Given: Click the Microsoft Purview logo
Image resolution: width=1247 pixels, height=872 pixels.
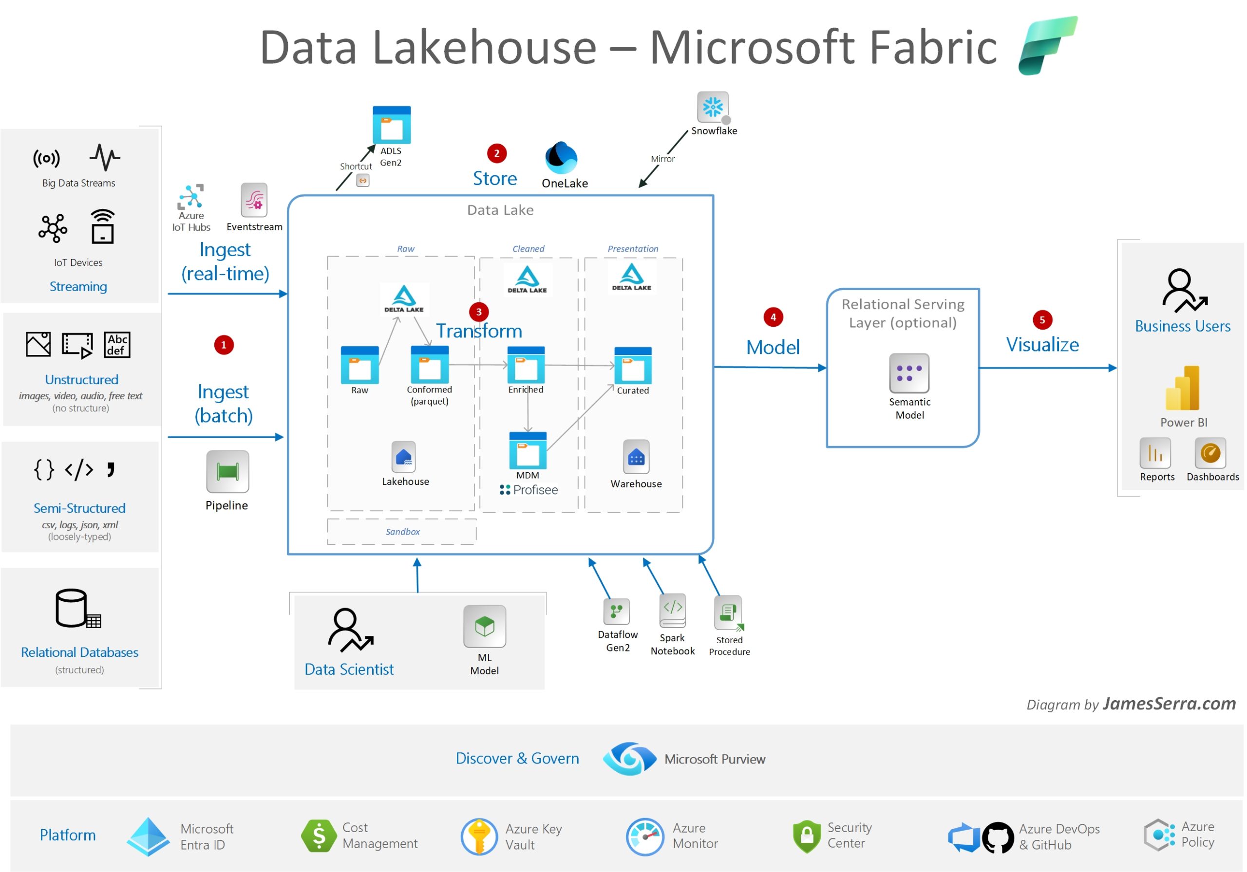Looking at the screenshot, I should (629, 759).
